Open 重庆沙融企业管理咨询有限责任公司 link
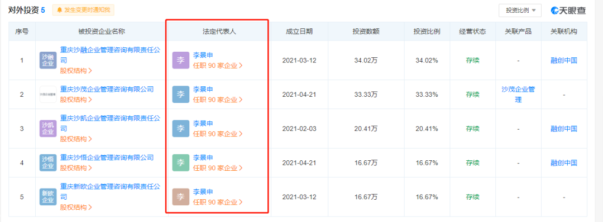The height and width of the screenshot is (222, 603). 110,55
